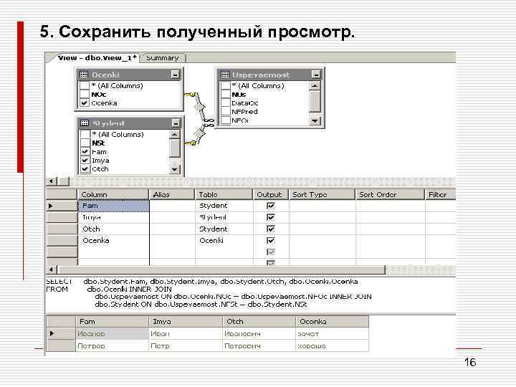Check DataOc column in Uspevaemost table
Screen dimensions: 516x387
click(226, 103)
